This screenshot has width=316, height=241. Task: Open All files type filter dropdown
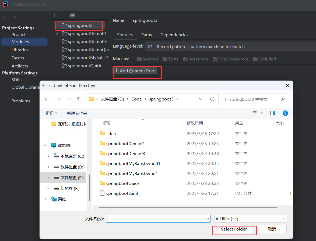point(284,219)
